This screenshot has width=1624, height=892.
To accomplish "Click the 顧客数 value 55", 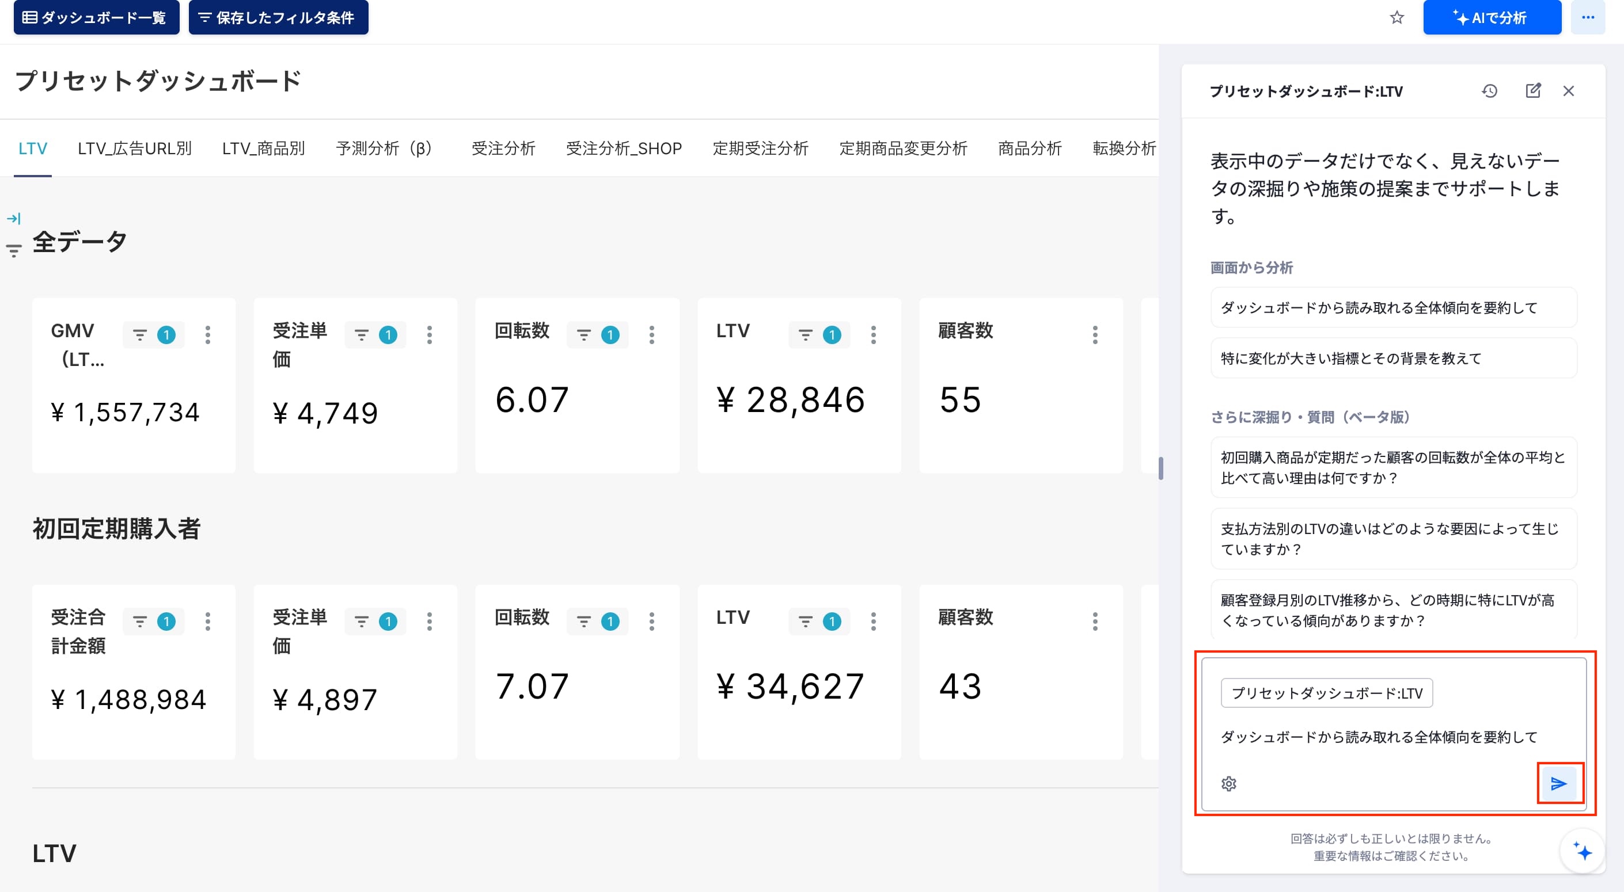I will tap(960, 399).
